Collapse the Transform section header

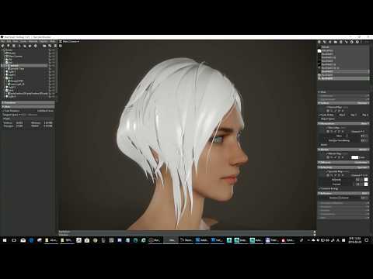[x=28, y=103]
